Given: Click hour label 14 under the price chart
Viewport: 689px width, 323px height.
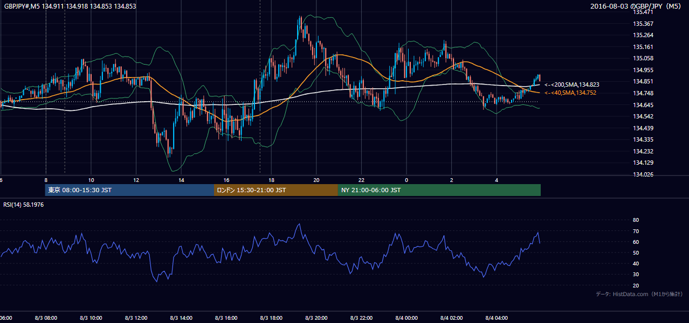Looking at the screenshot, I should (182, 180).
